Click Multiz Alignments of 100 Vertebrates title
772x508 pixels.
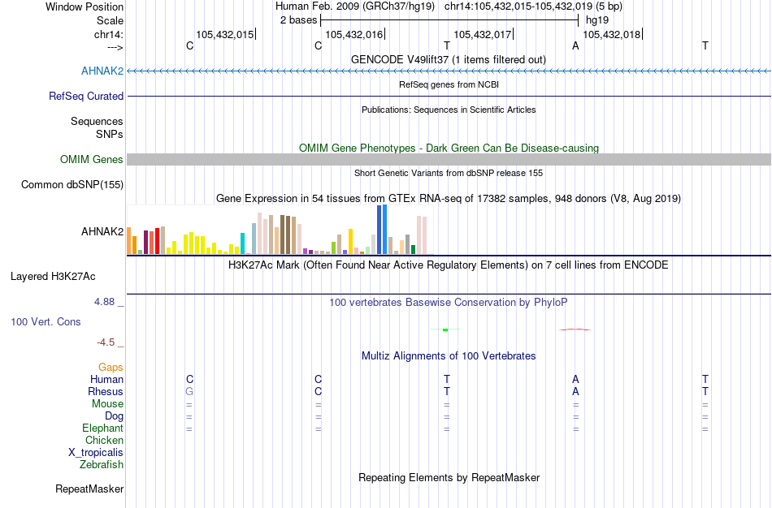coord(449,355)
